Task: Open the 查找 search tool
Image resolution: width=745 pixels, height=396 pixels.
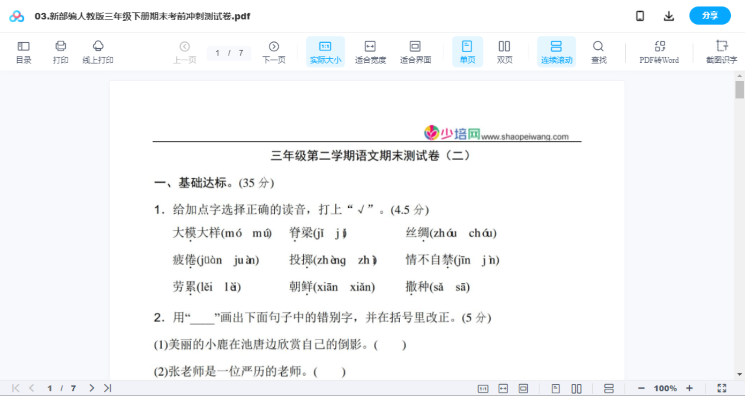Action: coord(598,51)
